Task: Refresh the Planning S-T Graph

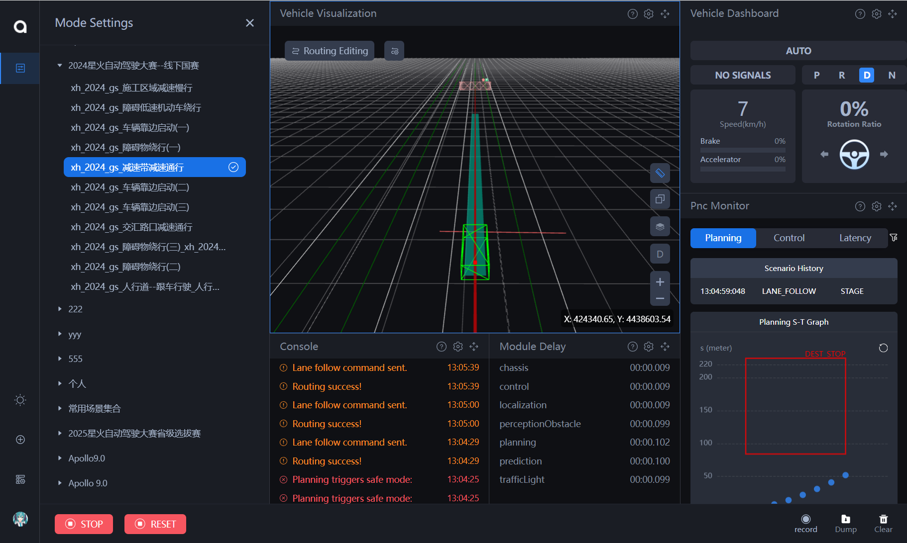Action: pos(883,348)
